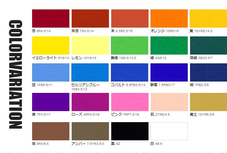Screen dimensions: 227x153
Task: Click the 肌 2YR8/4.5 skin tone swatch
Action: tap(169, 102)
